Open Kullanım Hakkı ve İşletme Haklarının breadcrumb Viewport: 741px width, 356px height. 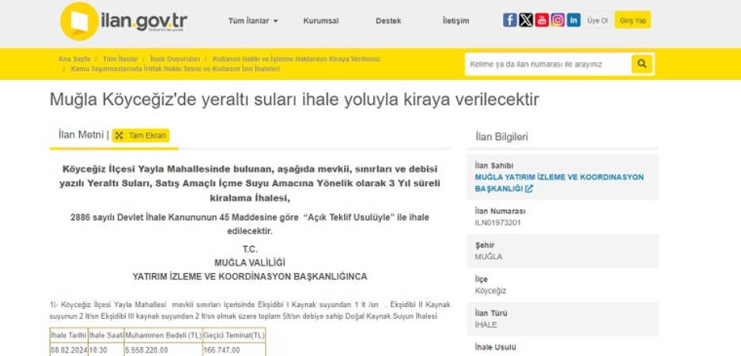tap(296, 59)
